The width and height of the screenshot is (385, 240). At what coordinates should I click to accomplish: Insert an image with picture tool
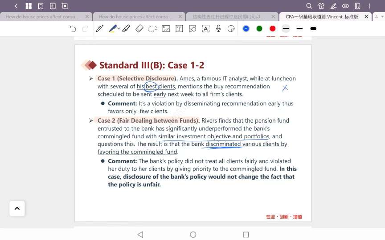(x=166, y=28)
